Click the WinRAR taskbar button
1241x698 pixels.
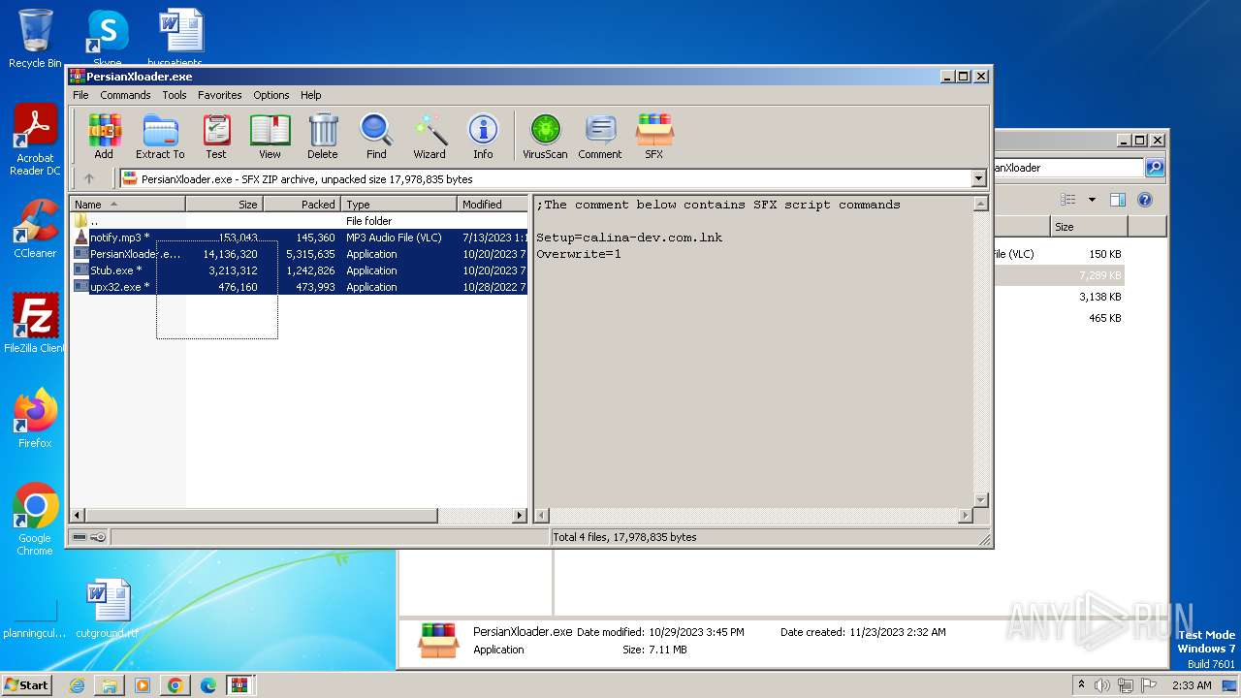(x=240, y=684)
